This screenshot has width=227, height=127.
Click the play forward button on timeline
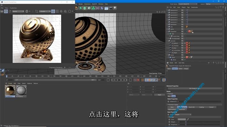pyautogui.click(x=119, y=80)
